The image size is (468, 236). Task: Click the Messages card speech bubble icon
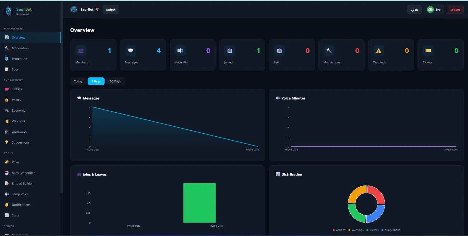pos(131,51)
